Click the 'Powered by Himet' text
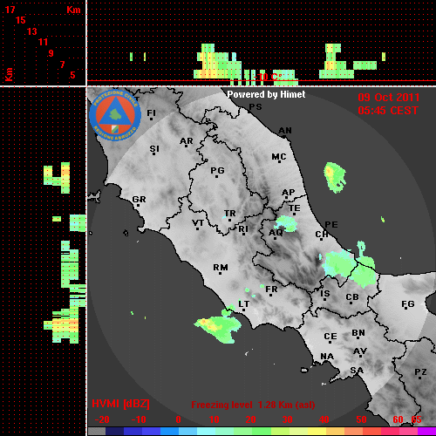Viewport: 436px width, 436px height. [266, 94]
